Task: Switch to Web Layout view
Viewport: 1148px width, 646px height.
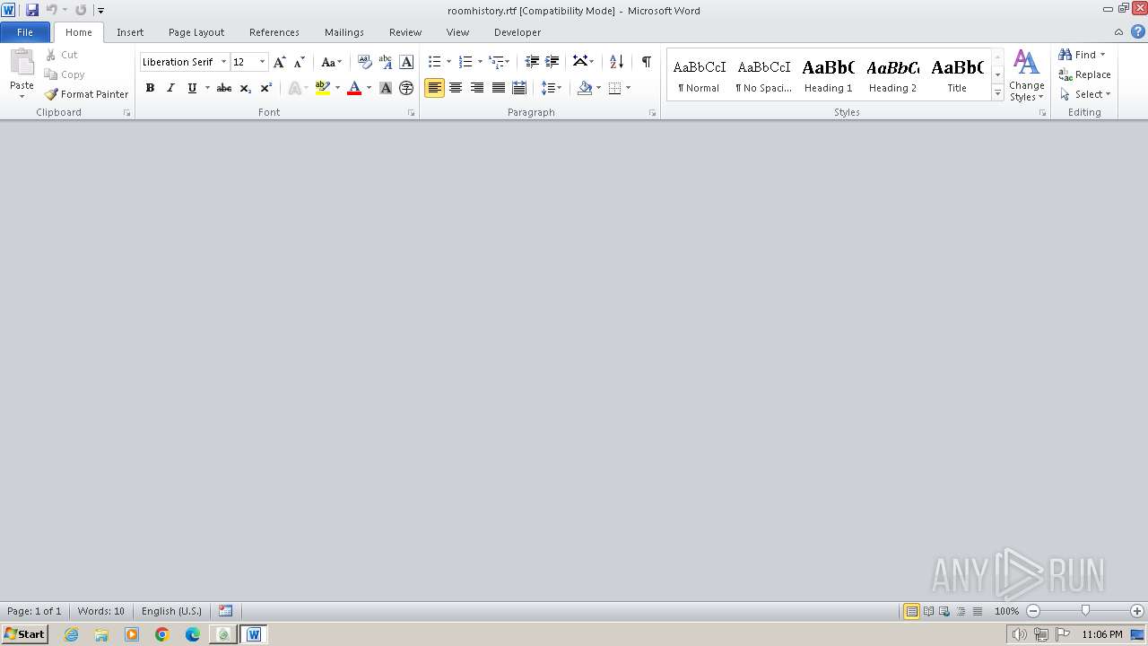Action: (x=944, y=611)
